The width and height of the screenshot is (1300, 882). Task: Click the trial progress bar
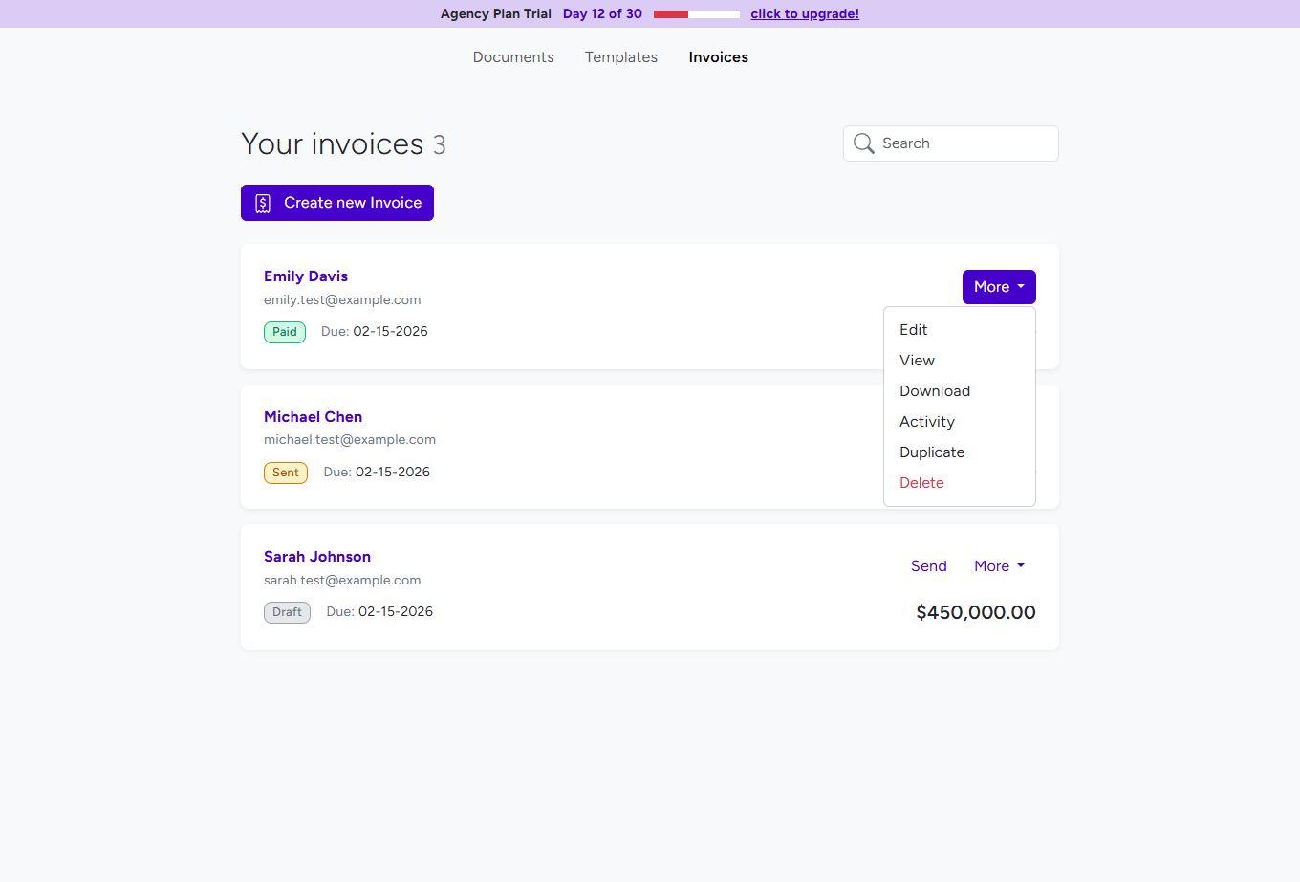pos(695,13)
